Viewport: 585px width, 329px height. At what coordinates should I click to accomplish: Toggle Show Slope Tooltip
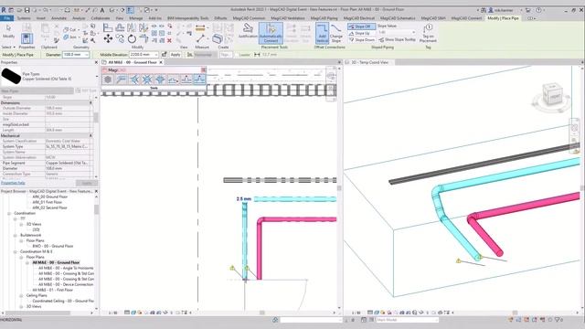point(397,39)
